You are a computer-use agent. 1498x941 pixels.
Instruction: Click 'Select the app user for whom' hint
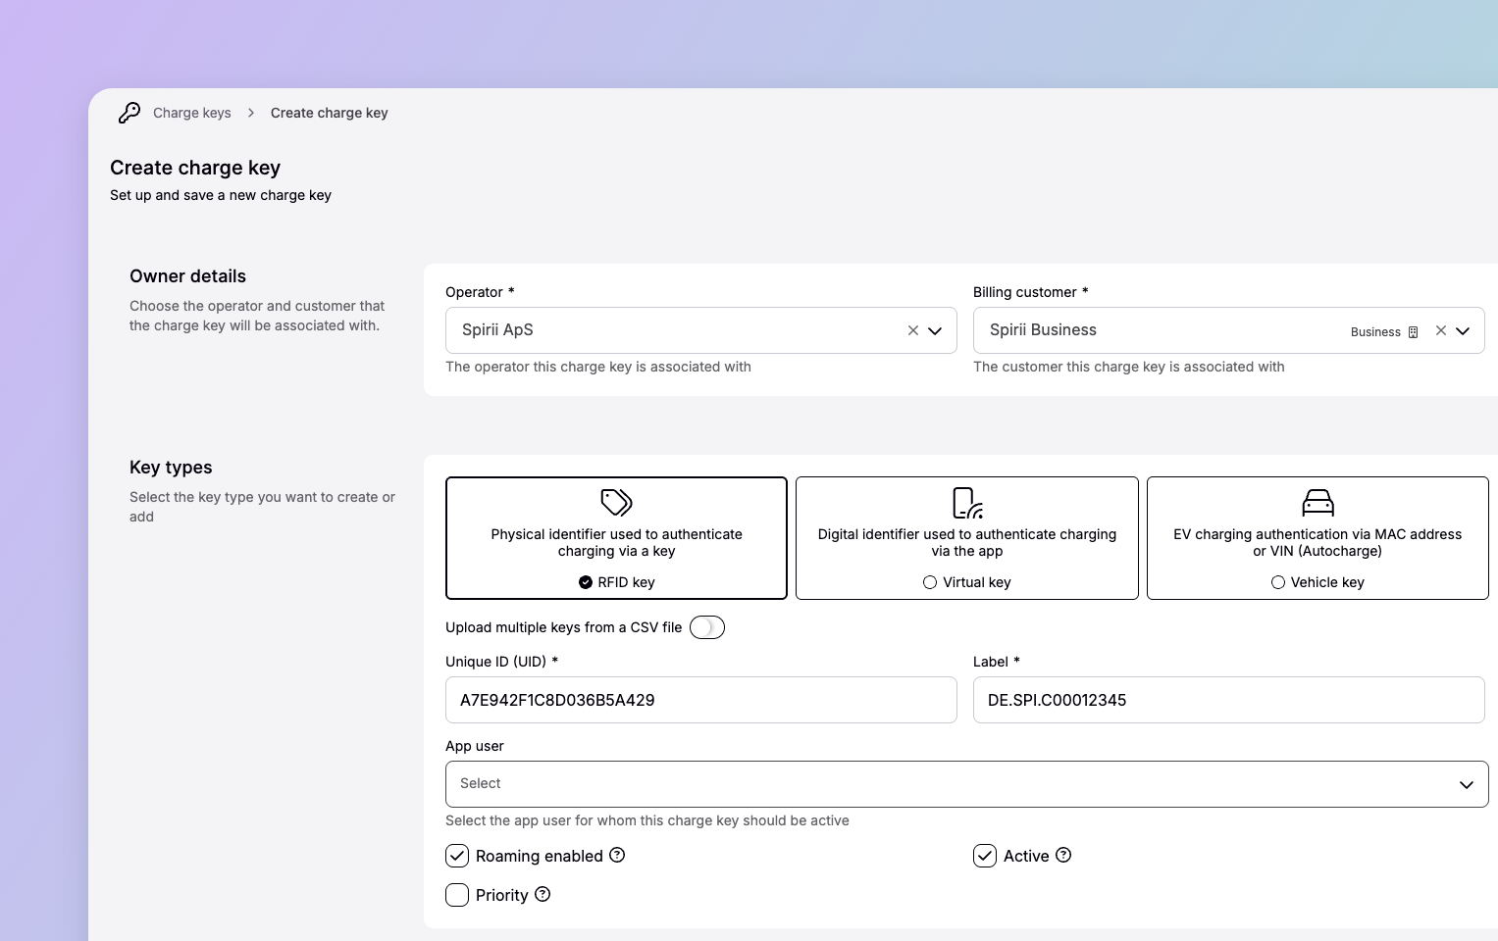pos(647,820)
